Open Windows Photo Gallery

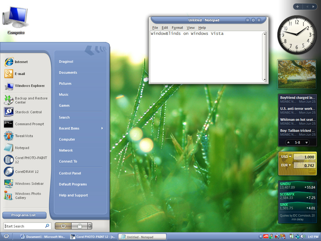23,195
